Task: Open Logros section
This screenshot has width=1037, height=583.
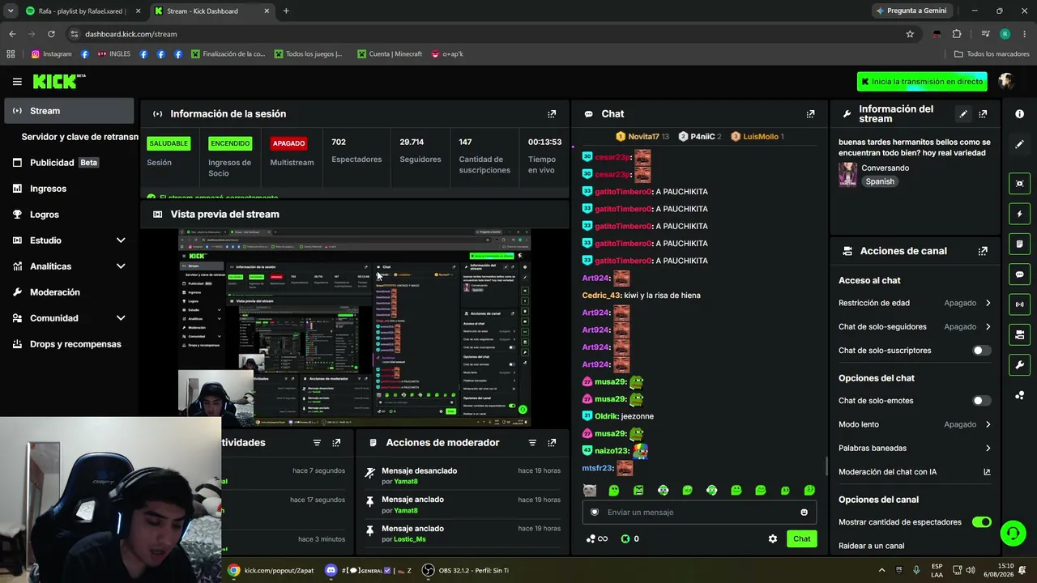Action: (70, 215)
